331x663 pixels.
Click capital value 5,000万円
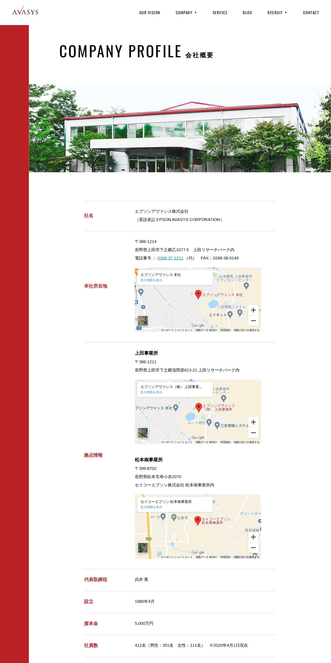point(144,623)
